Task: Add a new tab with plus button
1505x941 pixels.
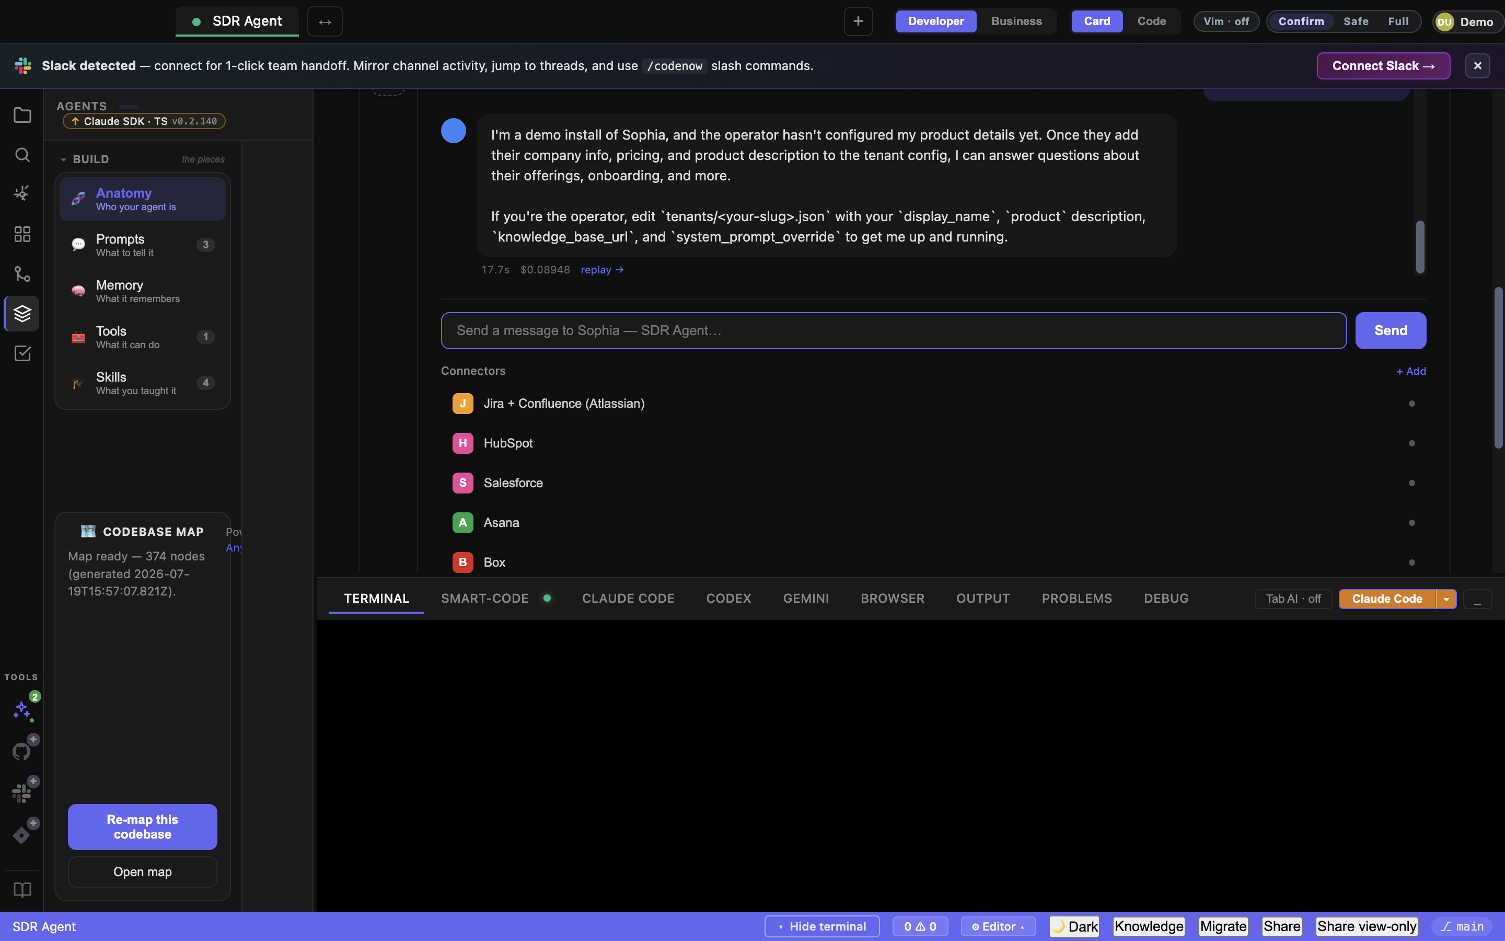Action: (x=858, y=22)
